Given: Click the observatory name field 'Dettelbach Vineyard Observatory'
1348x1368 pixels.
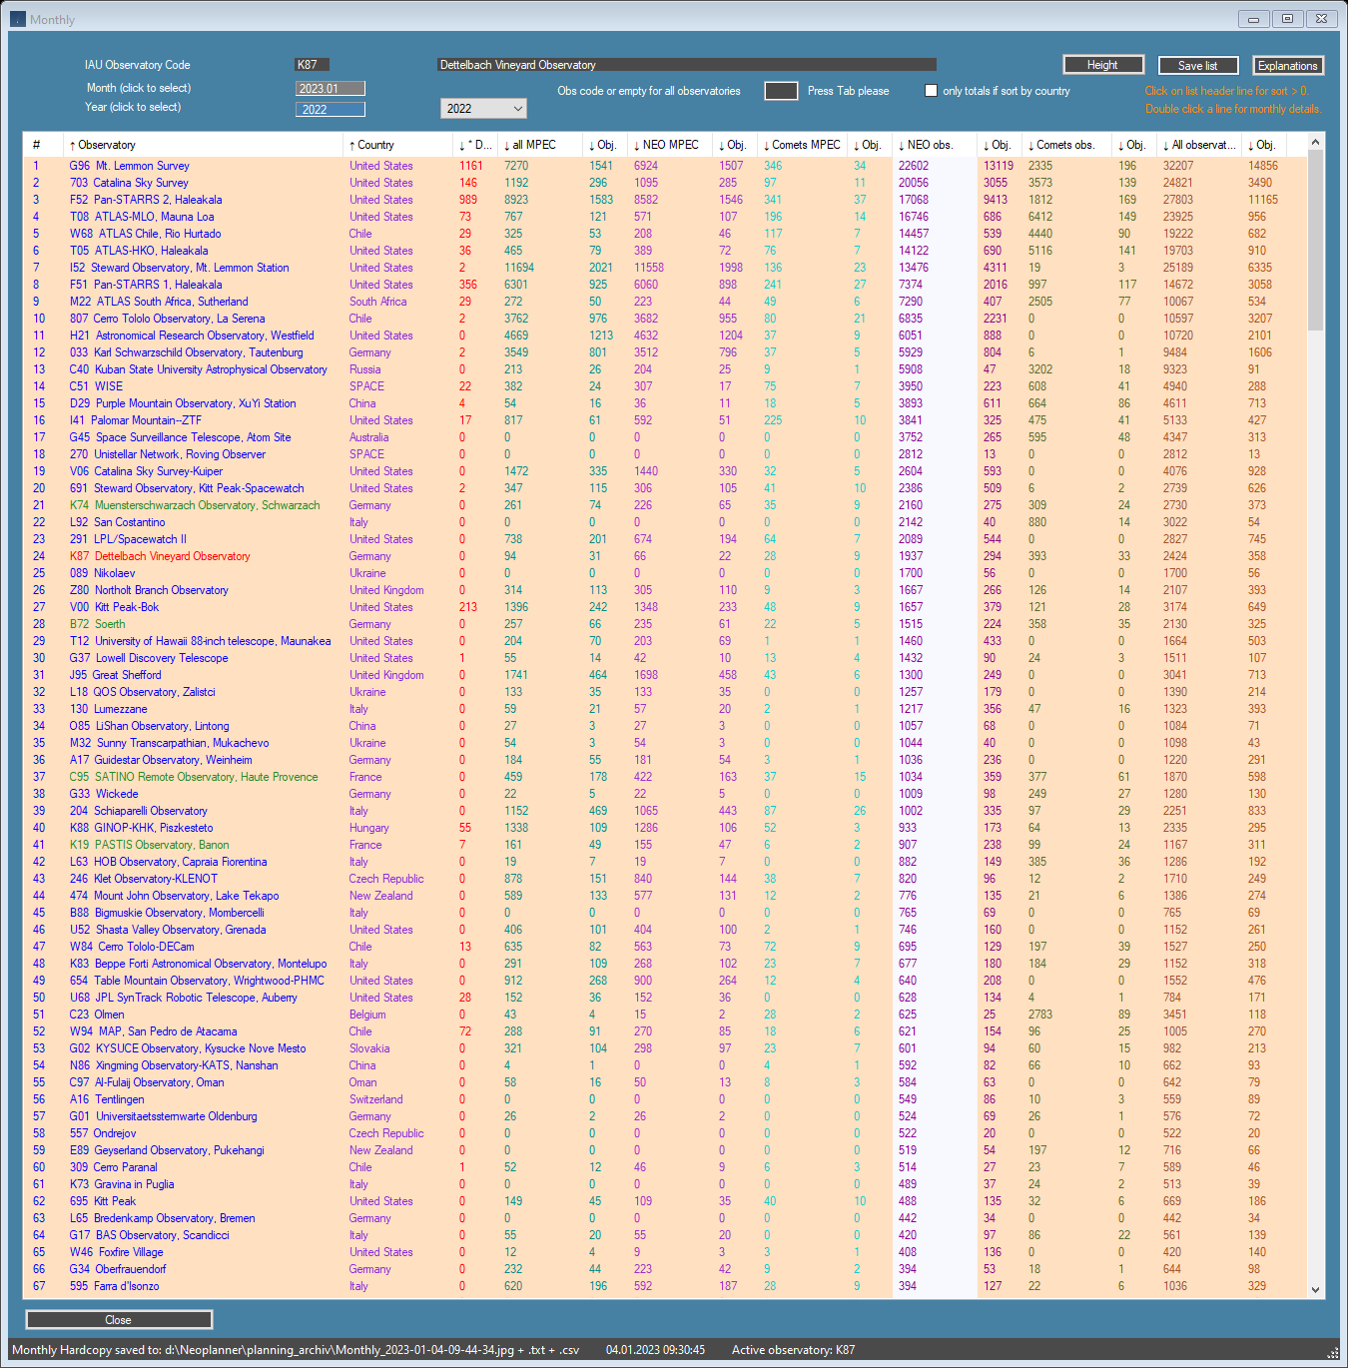Looking at the screenshot, I should [x=687, y=65].
